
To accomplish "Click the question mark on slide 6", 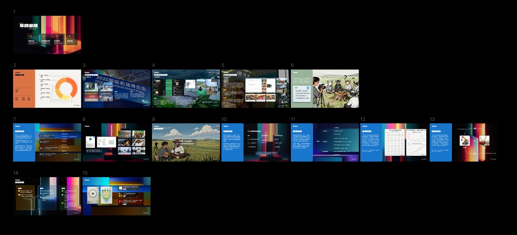I will click(345, 77).
